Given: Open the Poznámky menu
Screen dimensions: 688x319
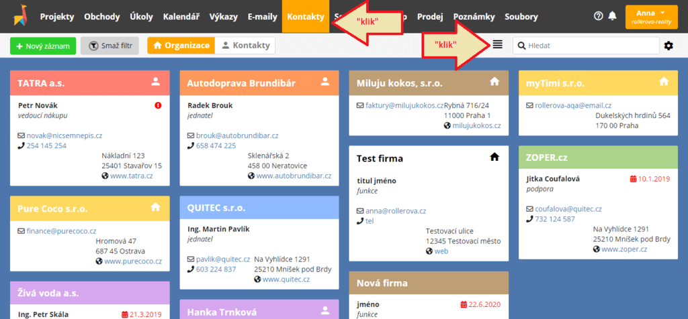Looking at the screenshot, I should click(474, 17).
